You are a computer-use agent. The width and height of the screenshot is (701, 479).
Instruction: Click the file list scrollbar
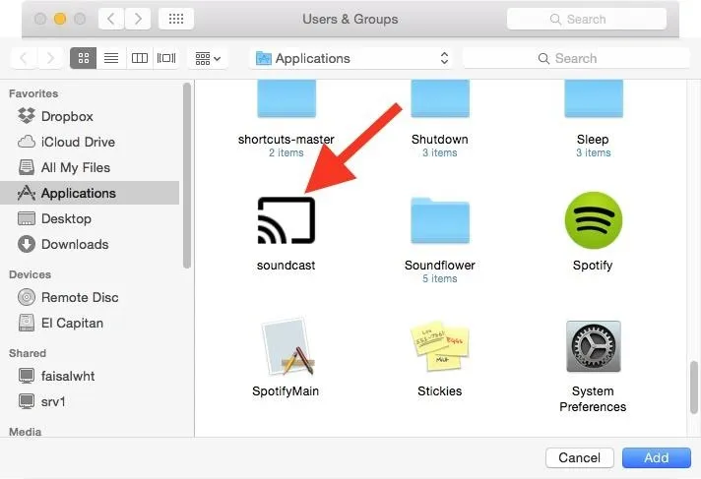[x=694, y=387]
